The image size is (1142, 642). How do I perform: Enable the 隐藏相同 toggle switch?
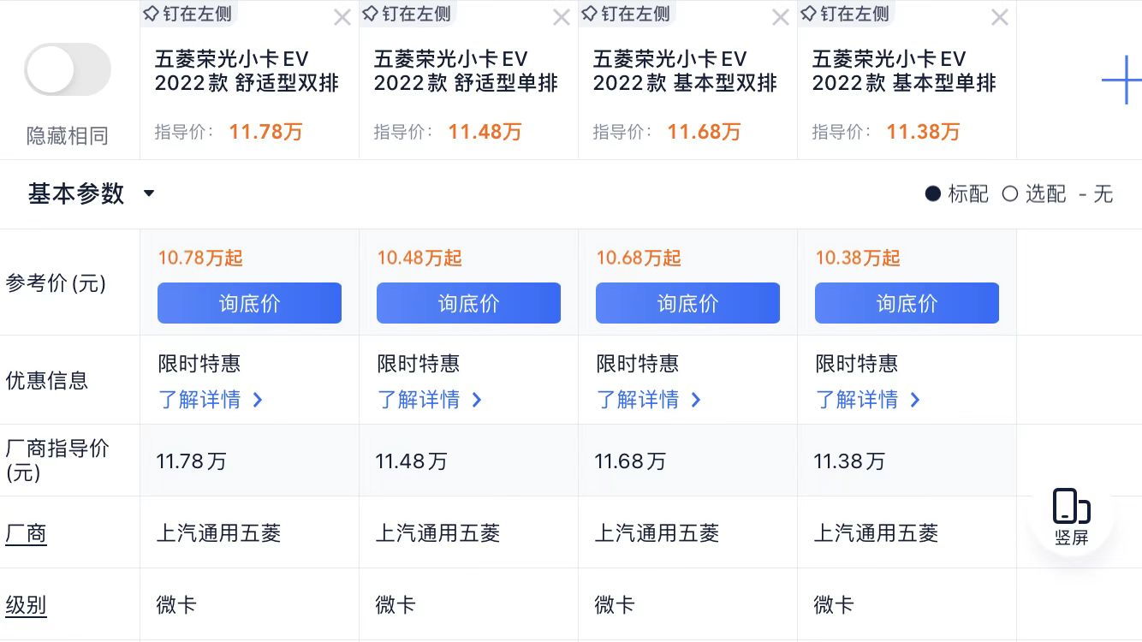click(x=68, y=68)
